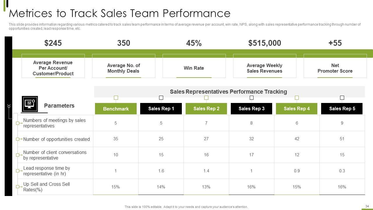This screenshot has width=373, height=210.
Task: Select the Benchmark column header
Action: pyautogui.click(x=116, y=109)
